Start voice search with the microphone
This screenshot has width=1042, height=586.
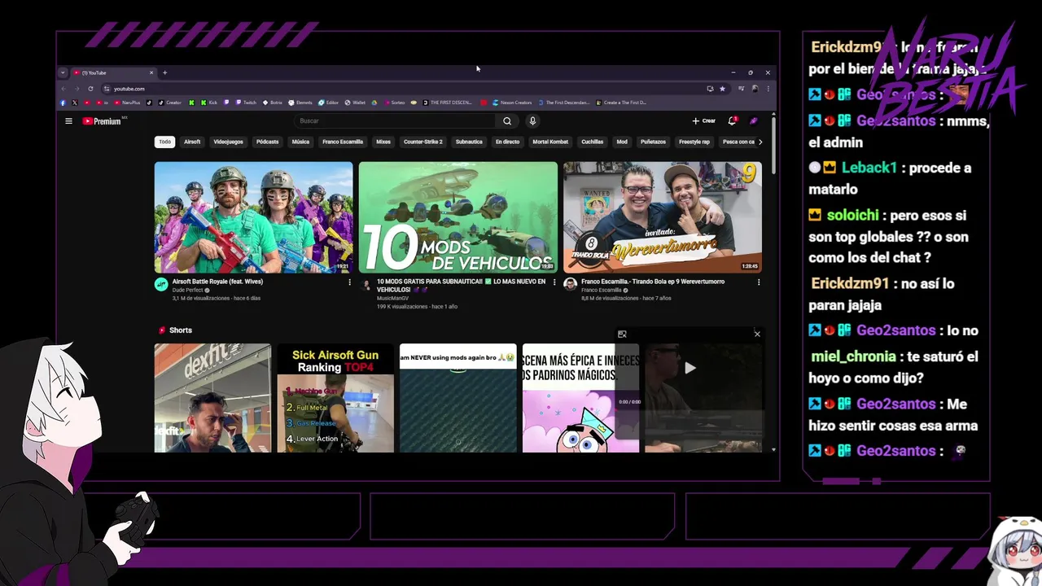[532, 121]
